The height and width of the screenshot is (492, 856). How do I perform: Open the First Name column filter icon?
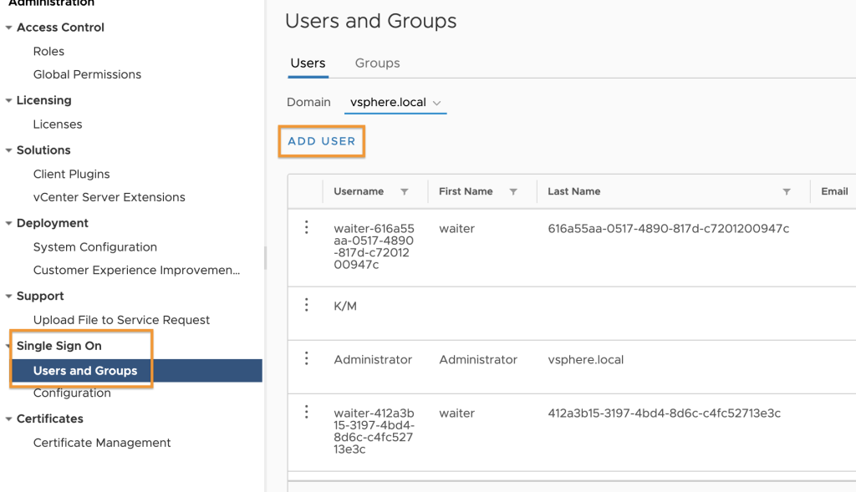click(x=513, y=191)
